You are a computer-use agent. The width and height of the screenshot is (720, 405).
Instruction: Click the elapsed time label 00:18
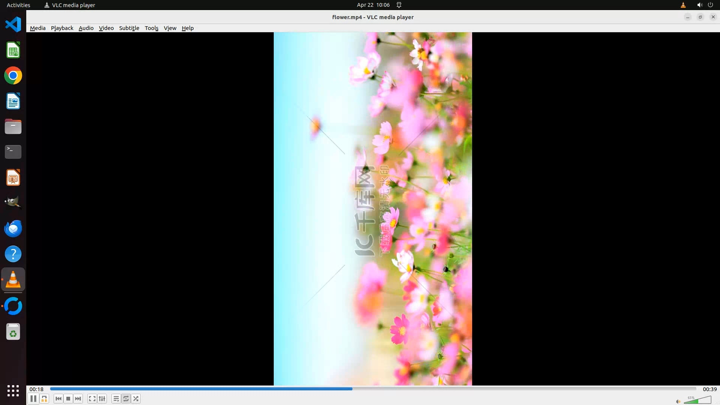coord(36,389)
